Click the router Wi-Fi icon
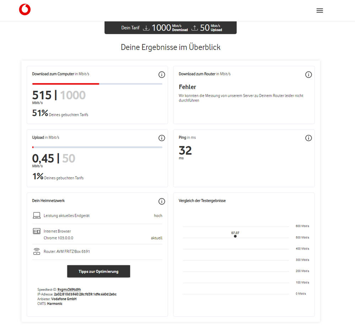Viewport: 355px width, 326px height. 37,252
